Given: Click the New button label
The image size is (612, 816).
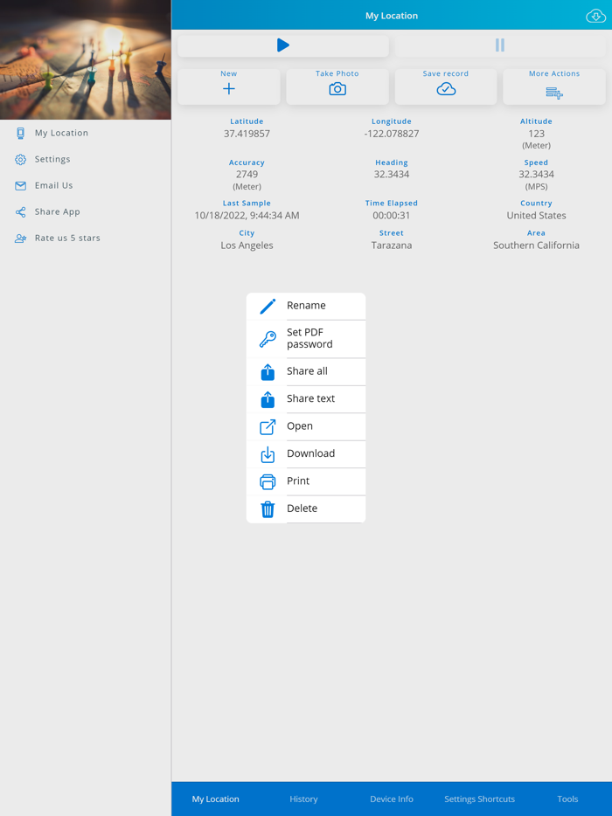Looking at the screenshot, I should point(229,74).
